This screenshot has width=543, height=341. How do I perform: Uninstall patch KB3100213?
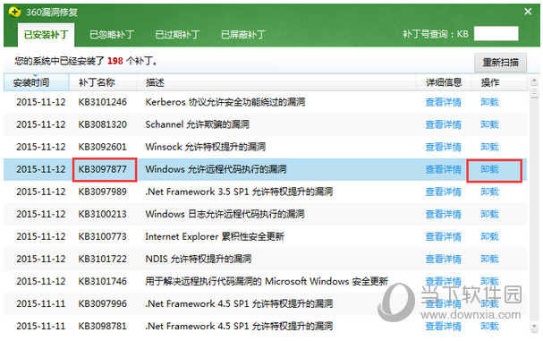coord(489,214)
